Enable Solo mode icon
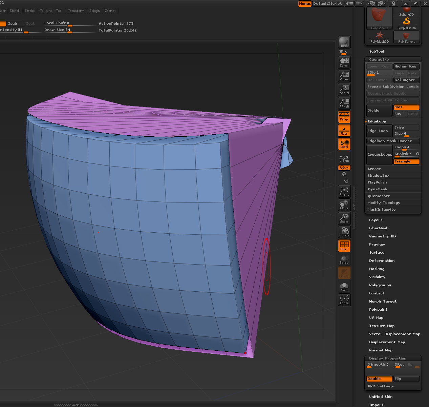429x407 pixels. (344, 287)
